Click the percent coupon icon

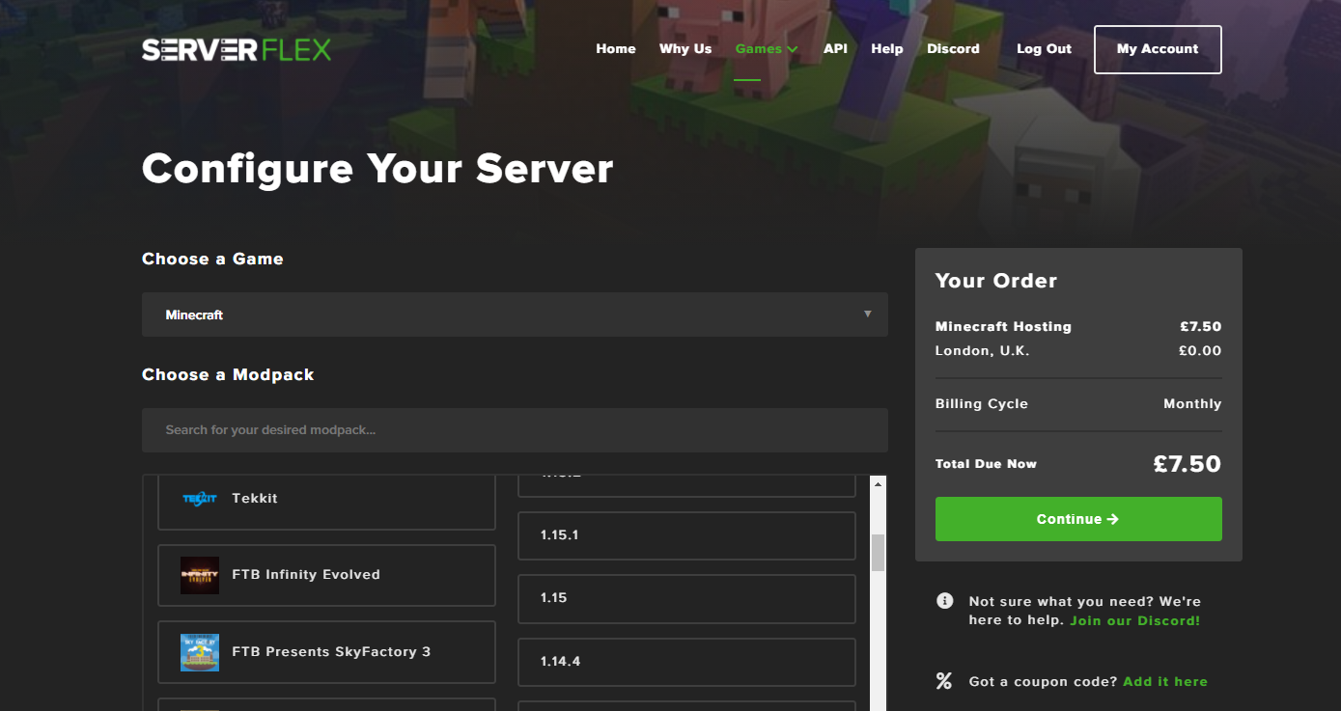944,681
